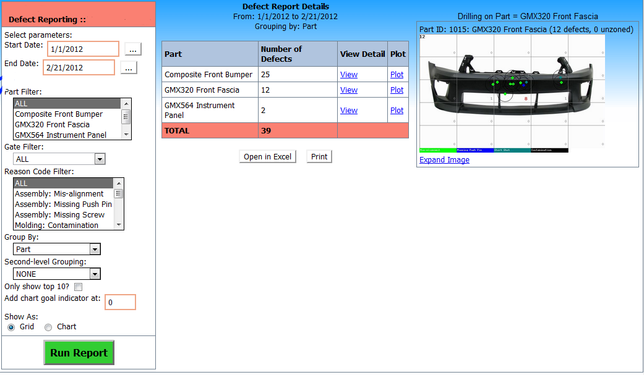Click the Open in Excel button
This screenshot has height=375, width=644.
tap(267, 156)
